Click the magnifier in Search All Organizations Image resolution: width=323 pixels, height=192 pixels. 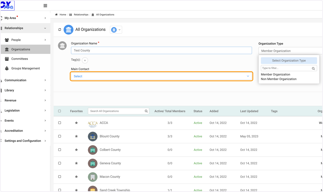tap(146, 111)
